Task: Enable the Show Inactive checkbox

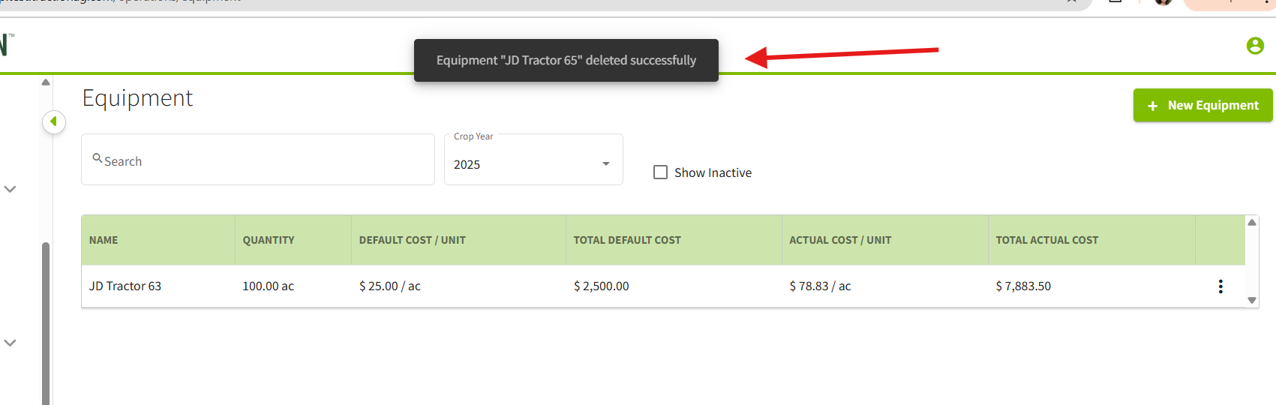Action: (x=660, y=172)
